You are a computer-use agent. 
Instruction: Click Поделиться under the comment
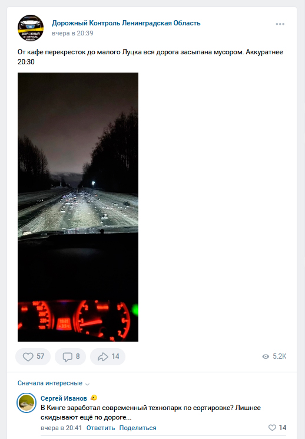(138, 428)
